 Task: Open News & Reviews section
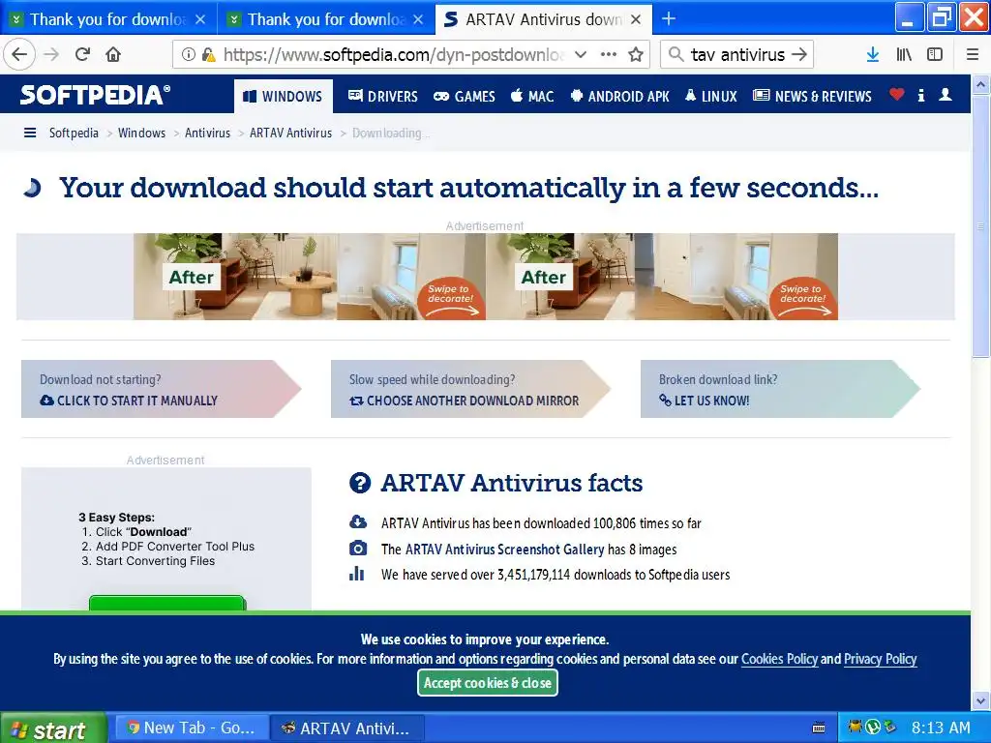(812, 96)
